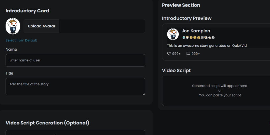Click the Select from Default link
Viewport: 270px width, 135px height.
coord(21,40)
